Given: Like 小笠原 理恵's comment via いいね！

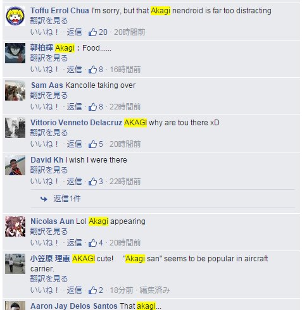Looking at the screenshot, I should pyautogui.click(x=44, y=290).
